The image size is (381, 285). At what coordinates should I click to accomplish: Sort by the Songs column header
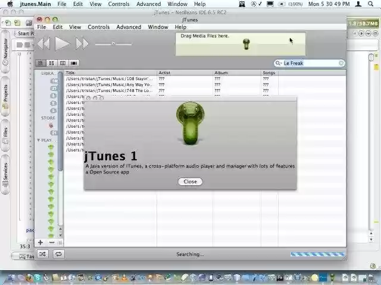[x=270, y=72]
